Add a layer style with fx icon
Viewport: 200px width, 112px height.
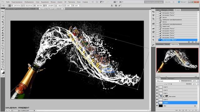[x=180, y=110]
